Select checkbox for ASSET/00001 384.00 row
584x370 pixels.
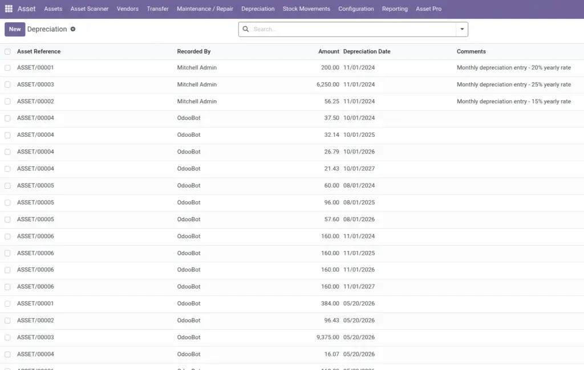[x=7, y=304]
